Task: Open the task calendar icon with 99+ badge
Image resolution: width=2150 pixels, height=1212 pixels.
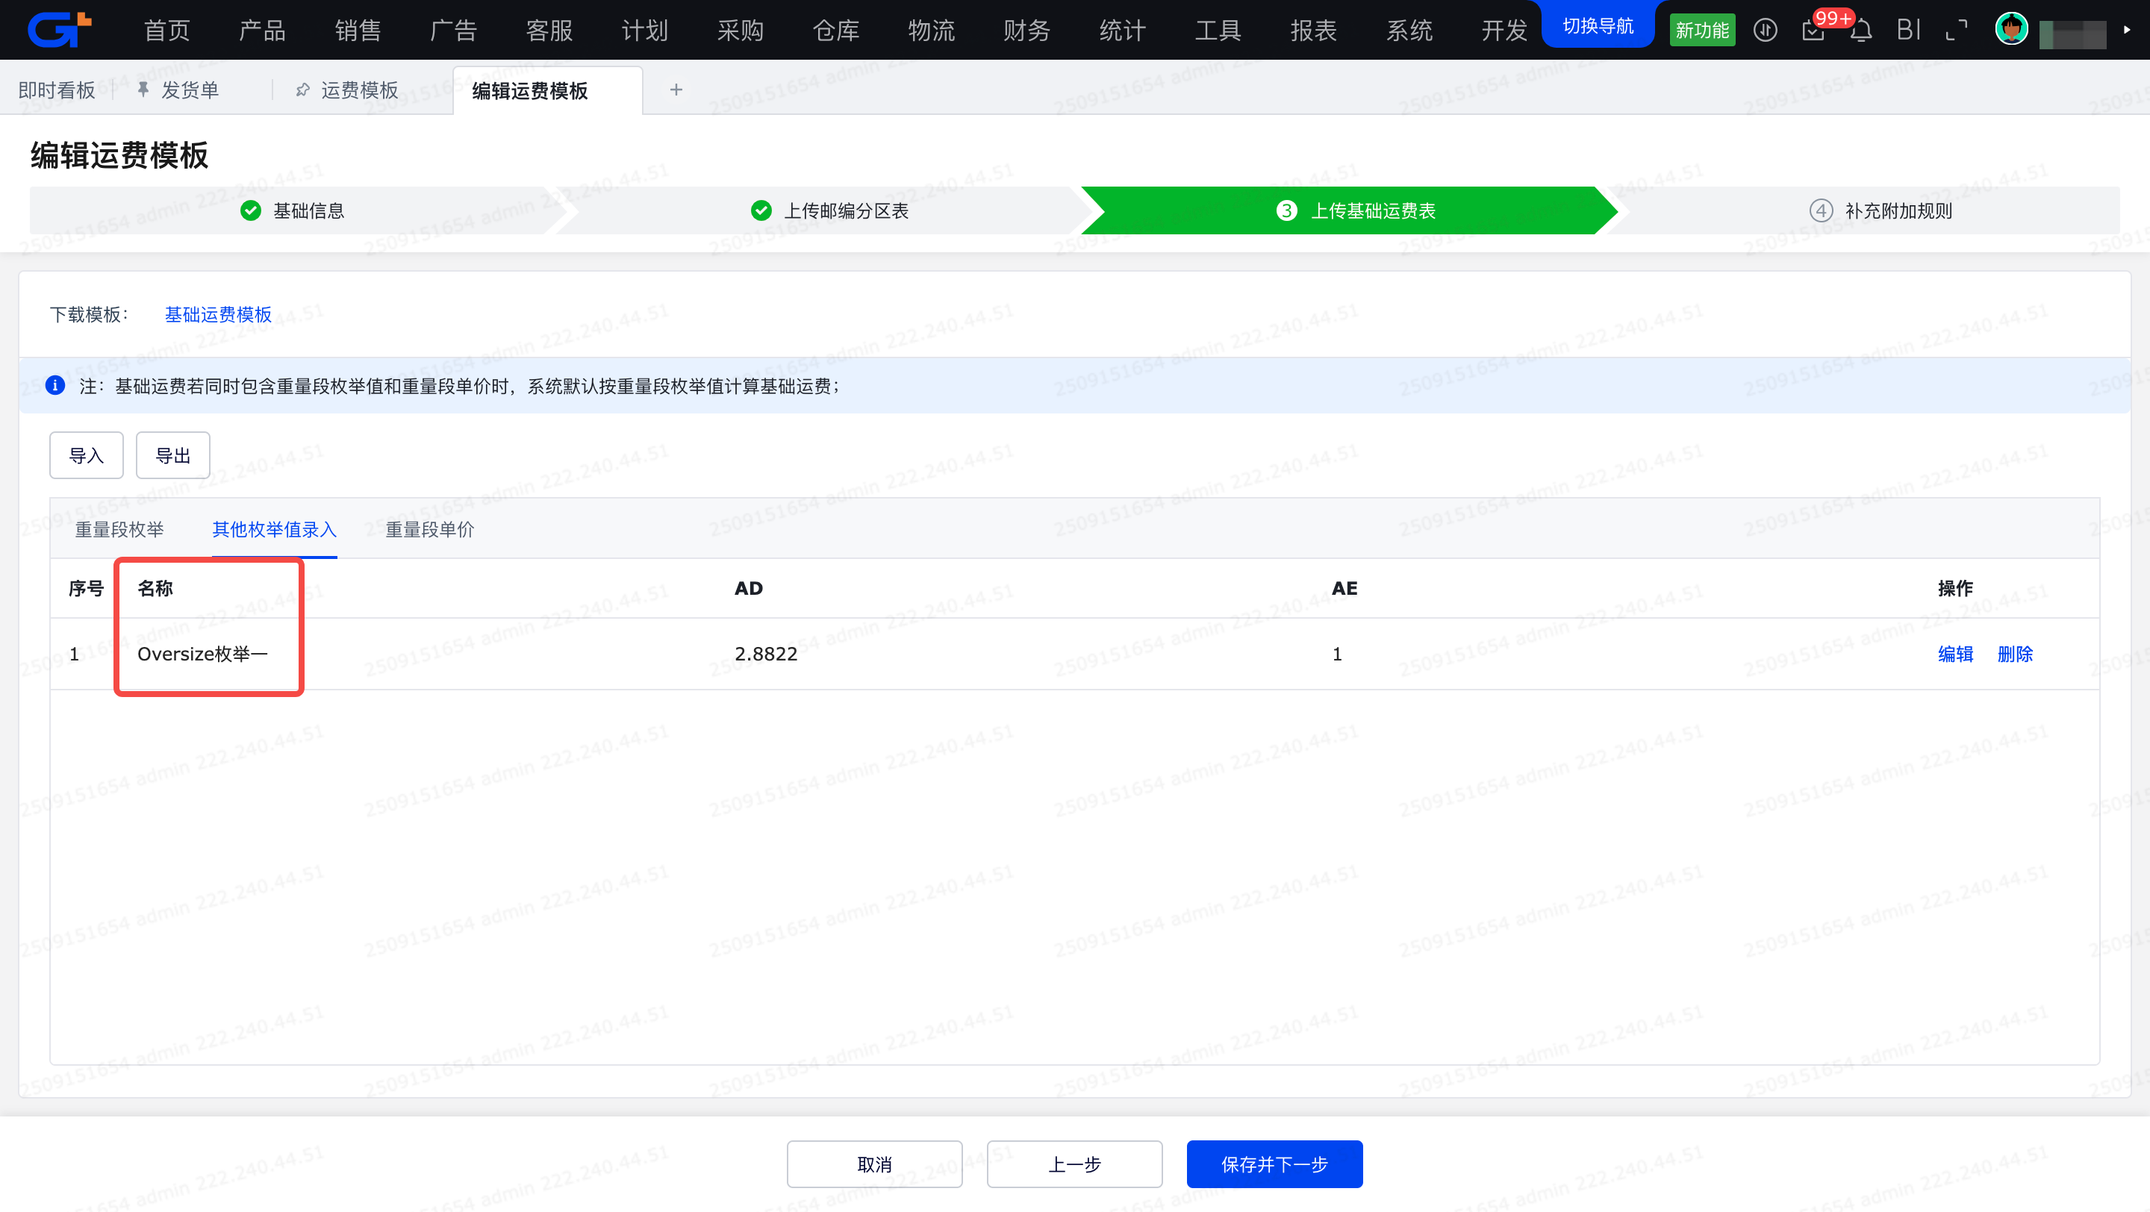Action: tap(1813, 31)
